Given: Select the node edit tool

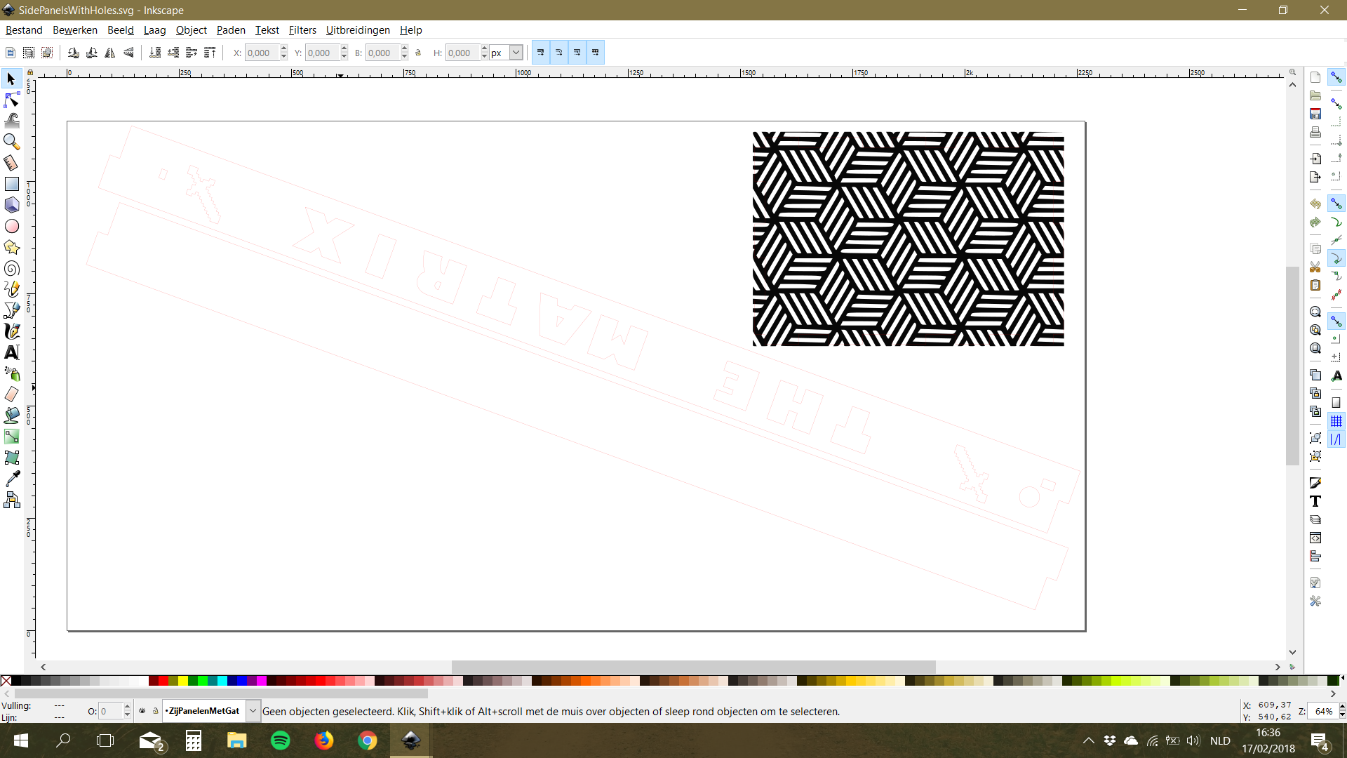Looking at the screenshot, I should [x=11, y=100].
